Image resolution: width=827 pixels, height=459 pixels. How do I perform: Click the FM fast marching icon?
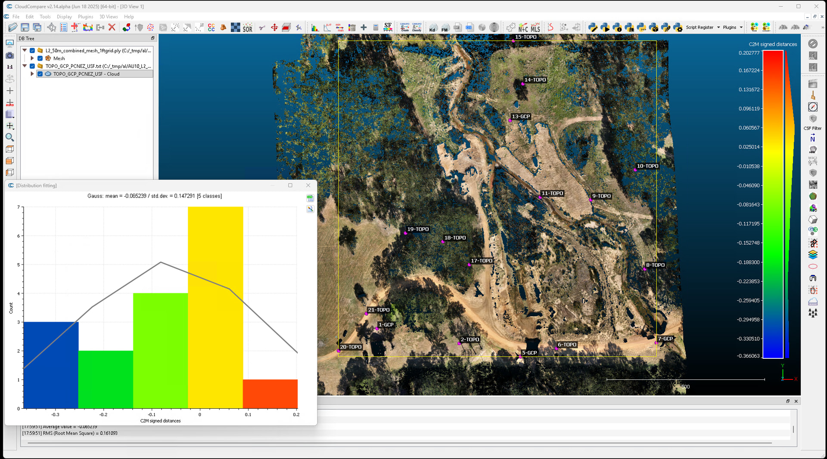445,28
